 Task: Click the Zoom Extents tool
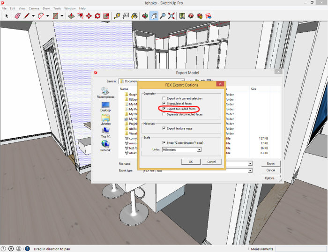coord(171,16)
